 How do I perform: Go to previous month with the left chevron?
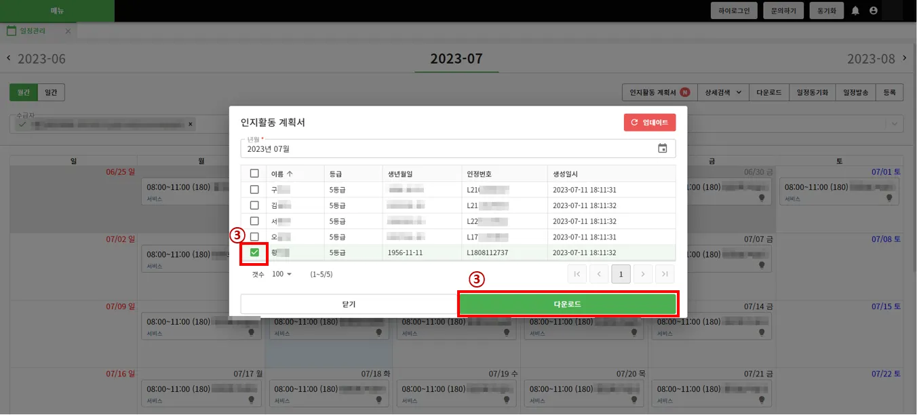pos(9,58)
